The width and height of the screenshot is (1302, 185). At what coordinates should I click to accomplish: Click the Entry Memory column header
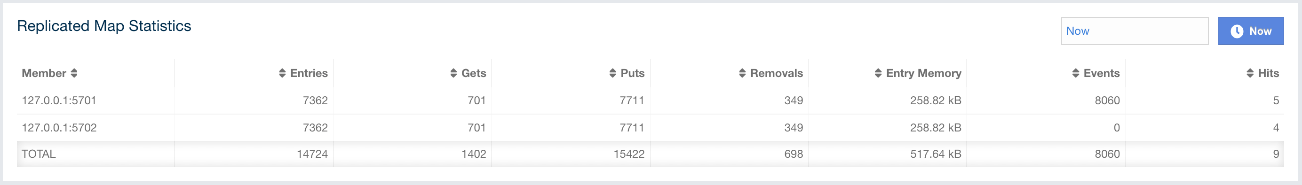pos(923,73)
